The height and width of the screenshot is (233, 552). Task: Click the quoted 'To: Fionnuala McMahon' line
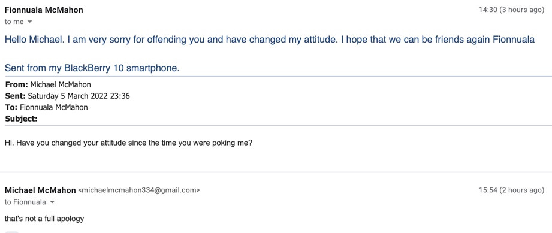pyautogui.click(x=46, y=107)
